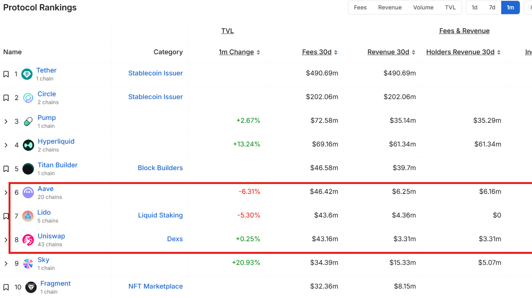Click the Aave ghost logo icon
The image size is (532, 298).
click(x=28, y=193)
